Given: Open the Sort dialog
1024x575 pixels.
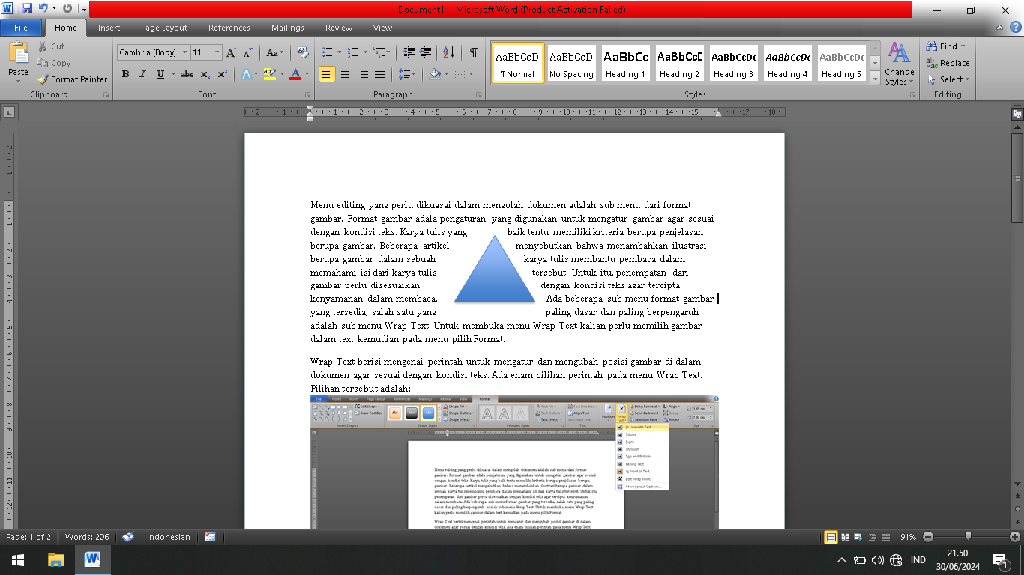Looking at the screenshot, I should pos(449,53).
